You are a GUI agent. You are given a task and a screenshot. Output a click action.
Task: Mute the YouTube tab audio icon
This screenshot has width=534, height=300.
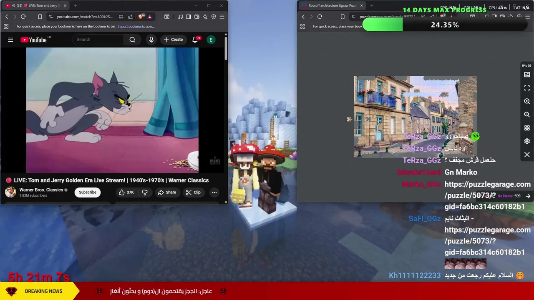(x=13, y=5)
